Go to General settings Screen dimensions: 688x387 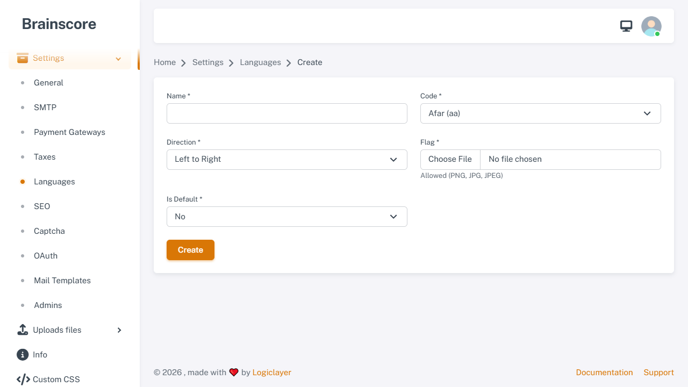48,83
